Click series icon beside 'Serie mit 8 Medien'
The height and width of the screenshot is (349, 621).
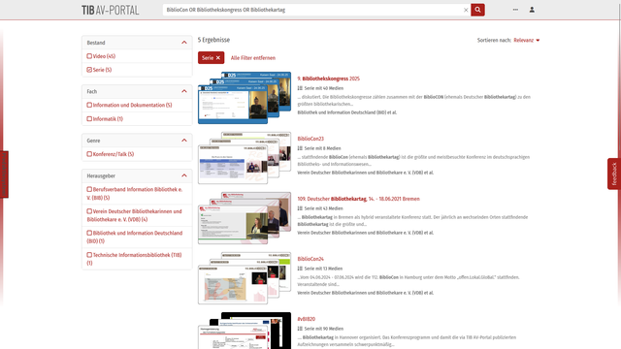300,148
